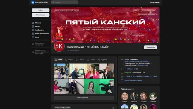Viewport: 193px width, 109px height.
Task: Click the VK logo icon
Action: 33,2
